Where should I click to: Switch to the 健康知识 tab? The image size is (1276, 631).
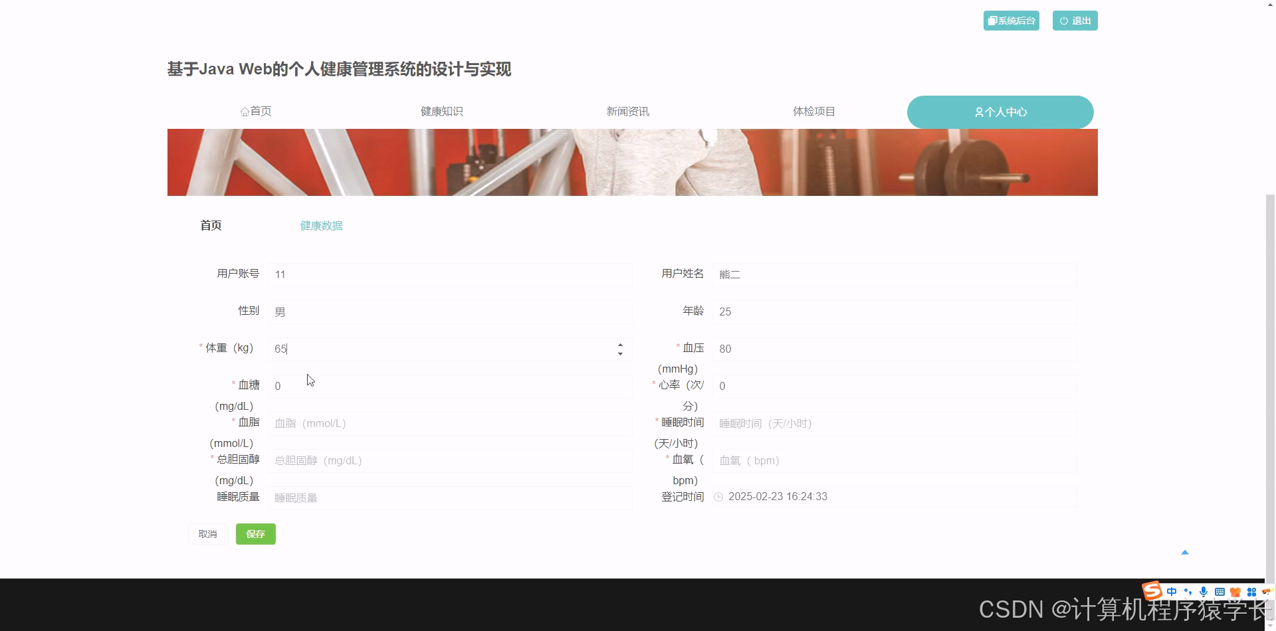point(441,112)
